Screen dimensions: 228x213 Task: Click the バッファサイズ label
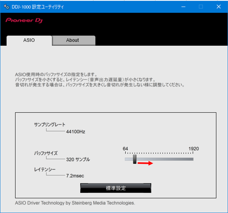tap(46, 153)
